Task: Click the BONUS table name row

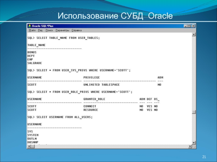Action: coord(32,52)
